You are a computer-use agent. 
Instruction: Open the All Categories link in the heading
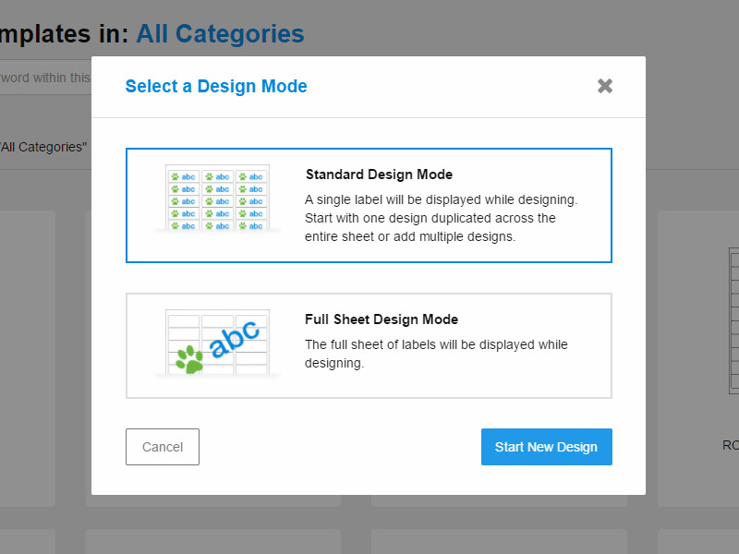pos(220,34)
